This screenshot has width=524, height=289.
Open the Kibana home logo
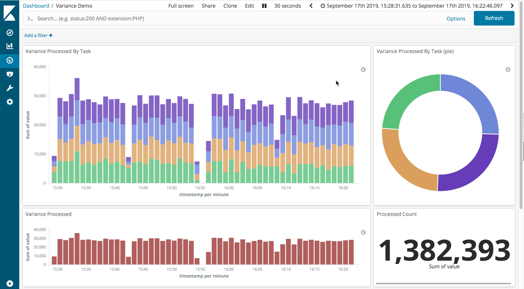[x=9, y=13]
